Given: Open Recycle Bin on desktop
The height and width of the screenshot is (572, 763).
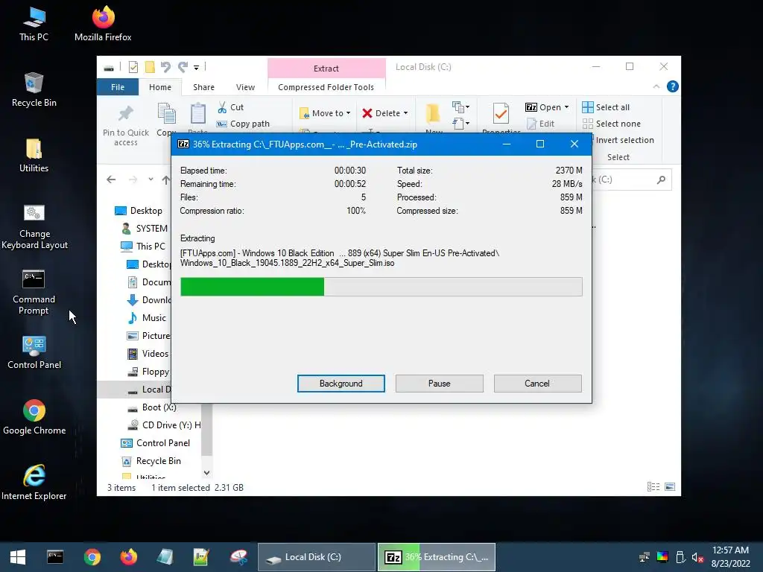Looking at the screenshot, I should pyautogui.click(x=34, y=90).
